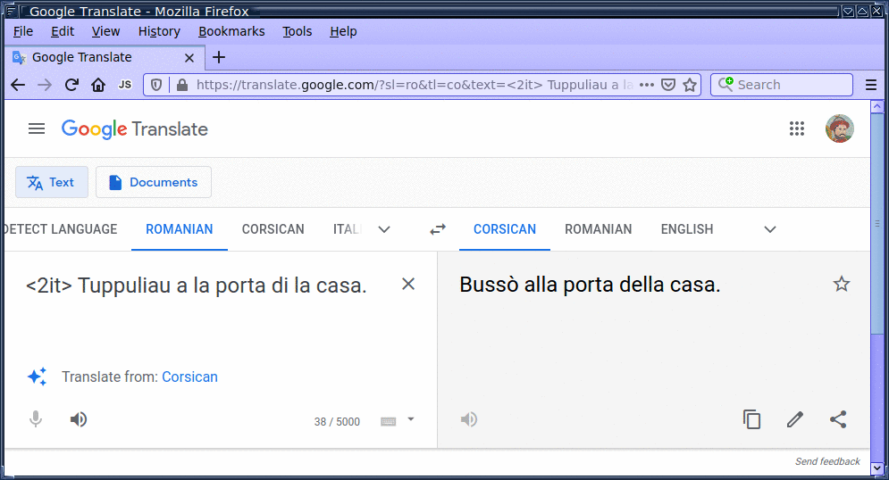Expand more source languages
Viewport: 889px width, 480px height.
pyautogui.click(x=384, y=229)
